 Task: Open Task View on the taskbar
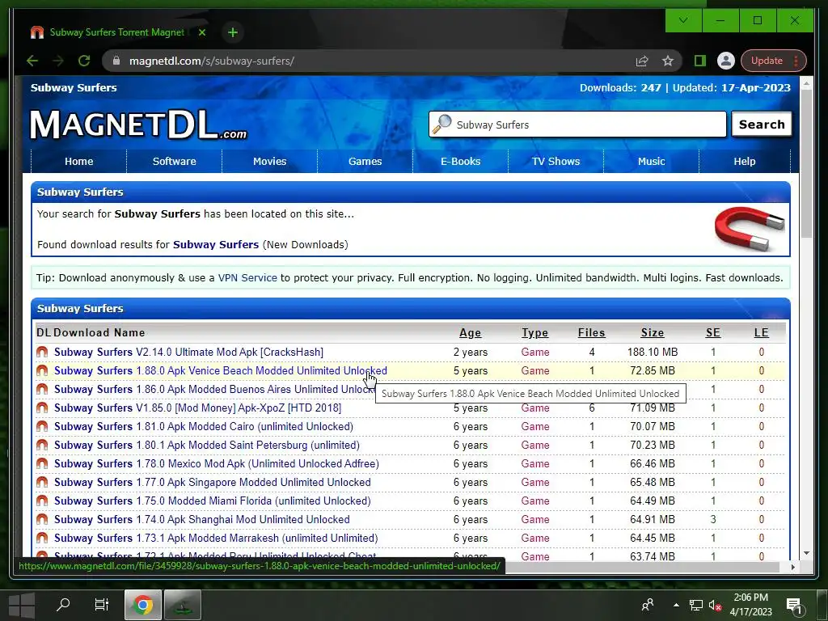(101, 604)
